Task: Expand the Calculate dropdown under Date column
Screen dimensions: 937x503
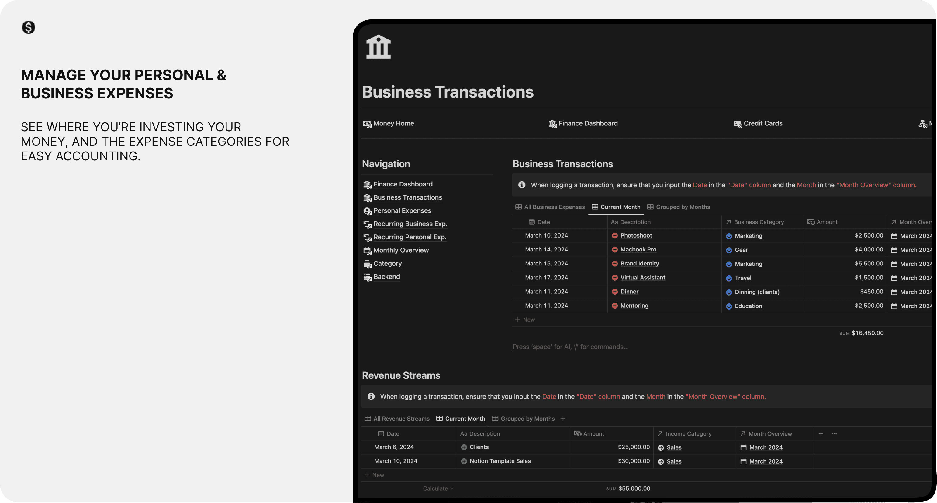Action: click(x=438, y=488)
